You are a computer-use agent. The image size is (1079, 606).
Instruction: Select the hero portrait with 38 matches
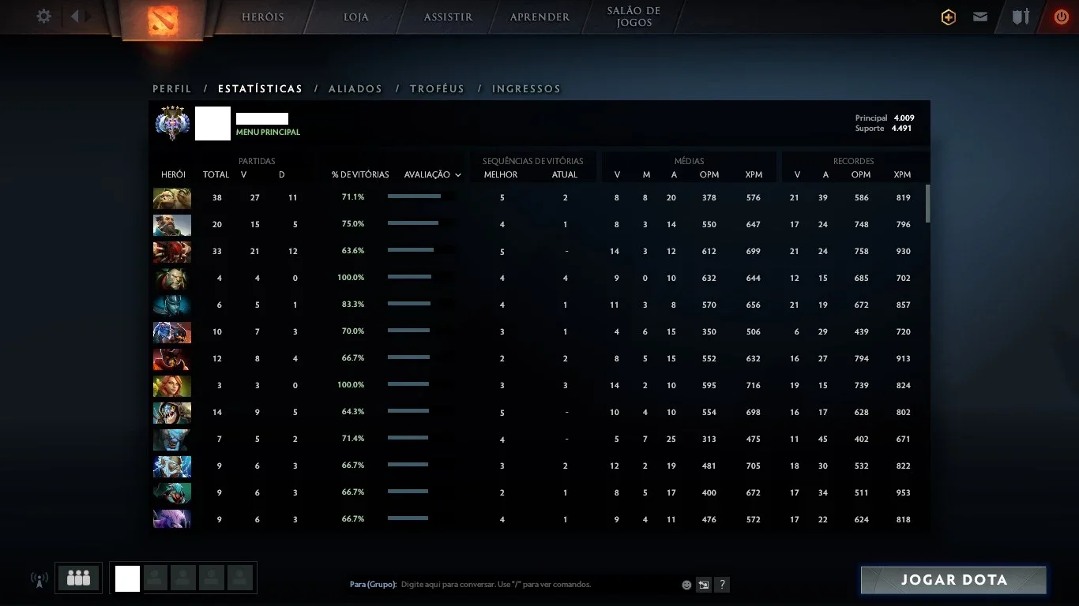pos(172,198)
